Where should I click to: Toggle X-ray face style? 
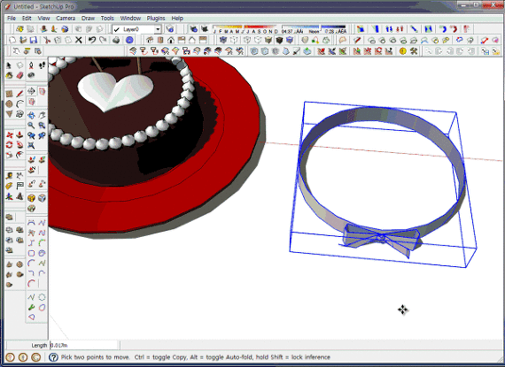[x=223, y=40]
